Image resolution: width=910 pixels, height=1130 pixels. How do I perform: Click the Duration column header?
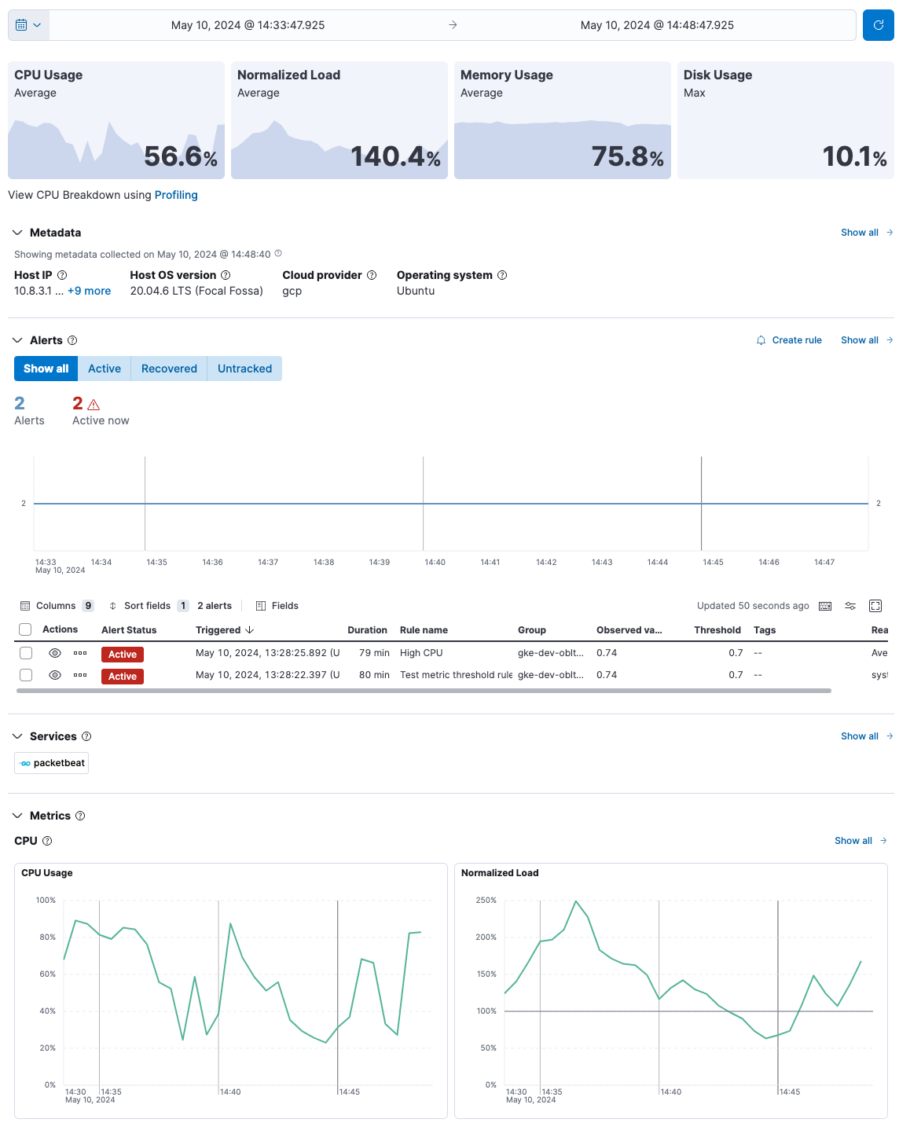367,630
